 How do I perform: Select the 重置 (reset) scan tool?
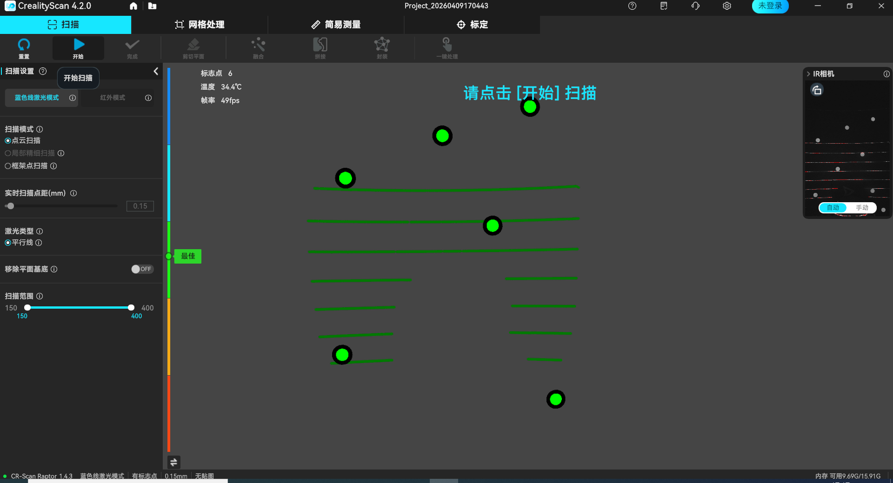pos(24,48)
